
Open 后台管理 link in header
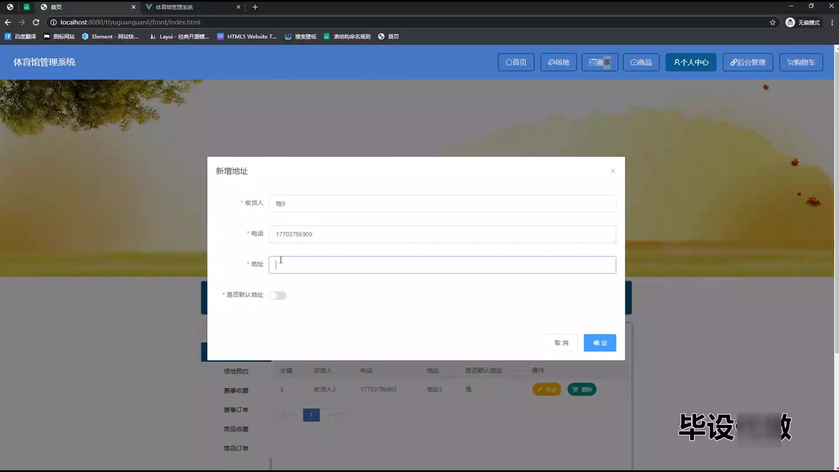coord(748,62)
